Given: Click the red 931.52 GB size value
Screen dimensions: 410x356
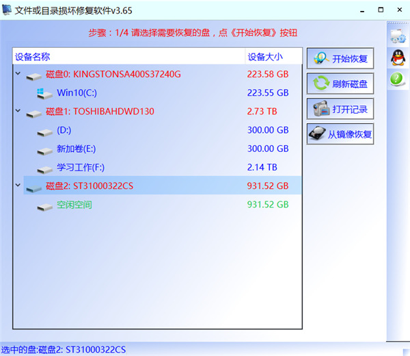Looking at the screenshot, I should (268, 186).
